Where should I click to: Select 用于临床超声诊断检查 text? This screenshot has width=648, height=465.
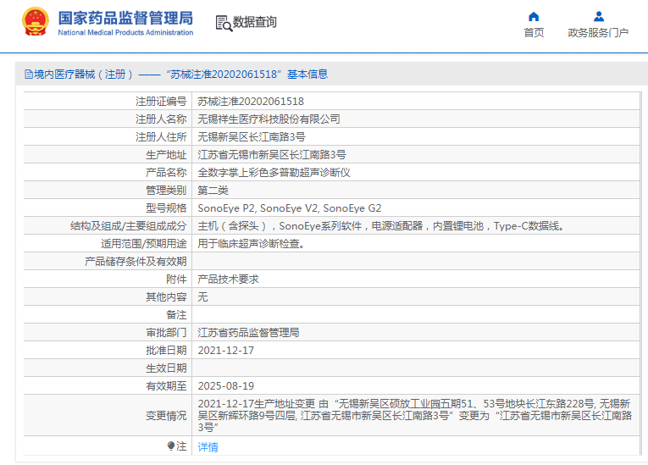(x=251, y=243)
